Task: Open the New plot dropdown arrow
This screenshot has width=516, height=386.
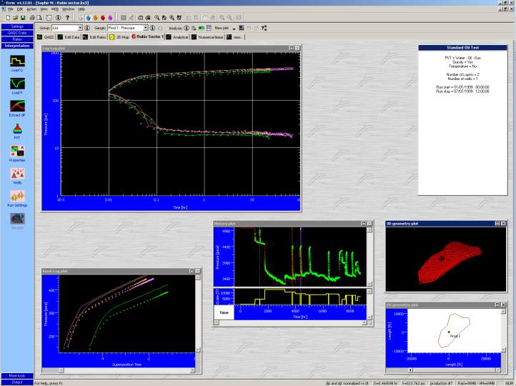Action: point(234,28)
